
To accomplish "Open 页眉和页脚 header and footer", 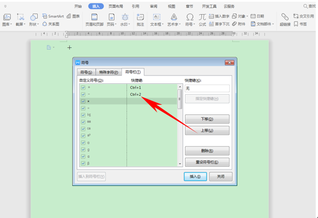I will pyautogui.click(x=94, y=20).
